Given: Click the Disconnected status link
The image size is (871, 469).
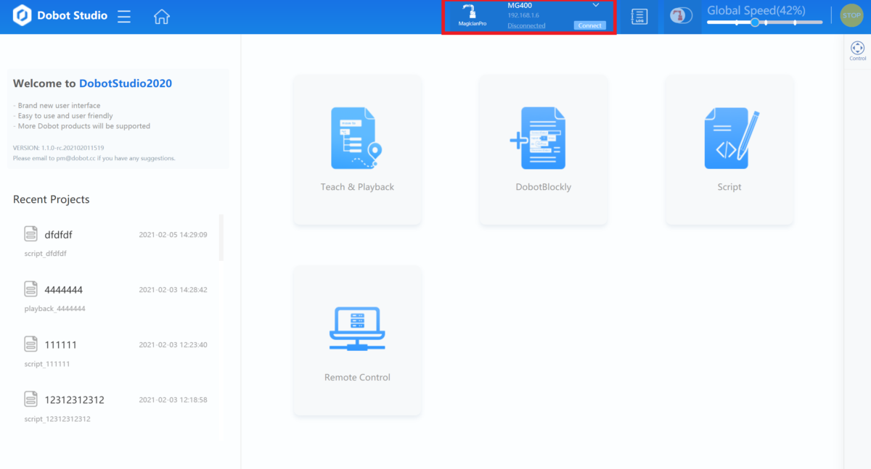Looking at the screenshot, I should coord(526,25).
